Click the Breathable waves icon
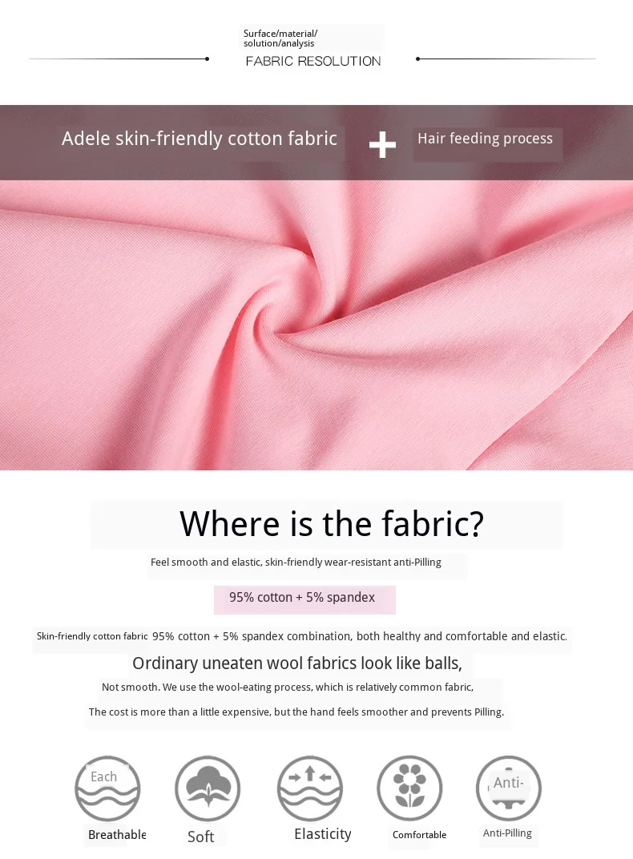 [107, 788]
